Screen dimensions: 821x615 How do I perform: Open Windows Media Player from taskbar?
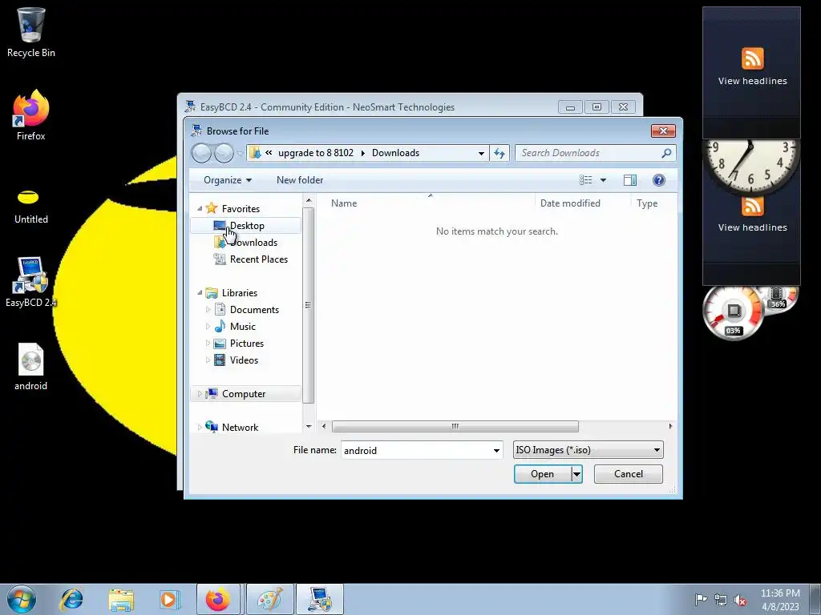[x=169, y=599]
